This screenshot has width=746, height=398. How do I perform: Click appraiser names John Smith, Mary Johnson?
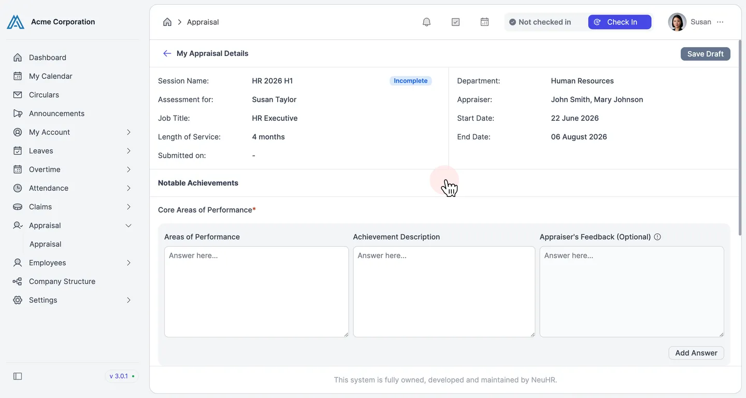pyautogui.click(x=597, y=99)
